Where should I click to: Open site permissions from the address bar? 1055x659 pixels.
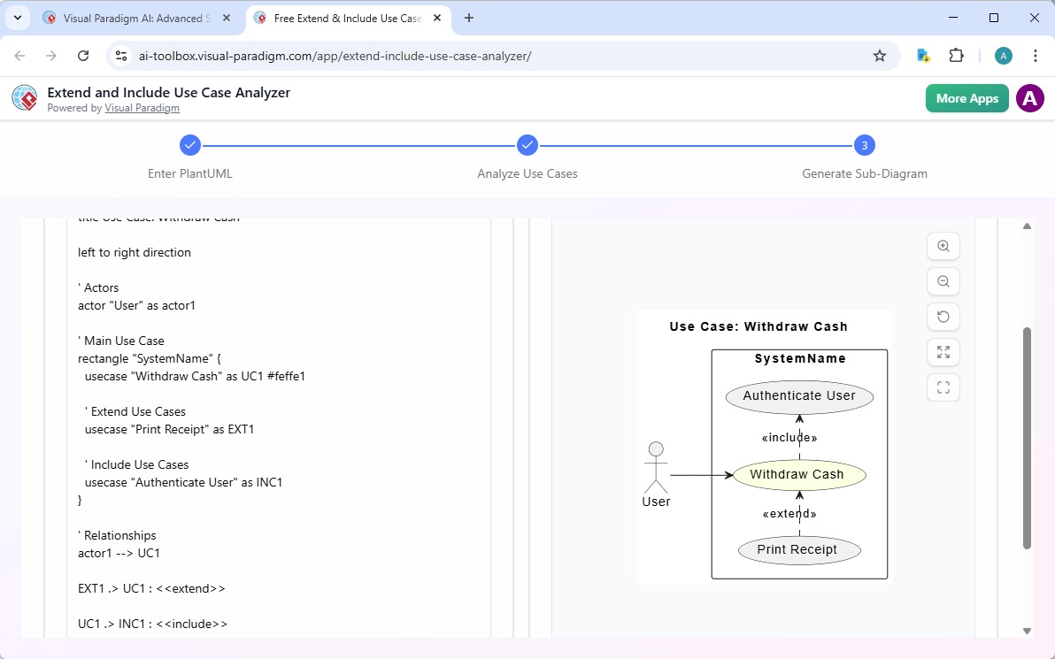(x=120, y=55)
